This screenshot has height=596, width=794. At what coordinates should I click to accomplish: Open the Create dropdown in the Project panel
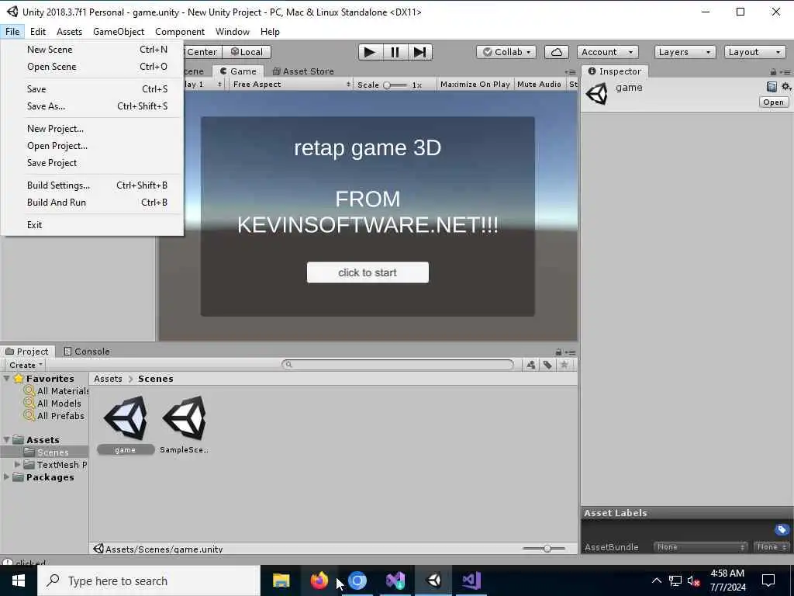click(x=25, y=365)
